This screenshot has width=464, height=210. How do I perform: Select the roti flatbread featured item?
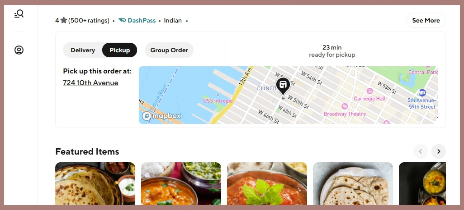point(353,183)
